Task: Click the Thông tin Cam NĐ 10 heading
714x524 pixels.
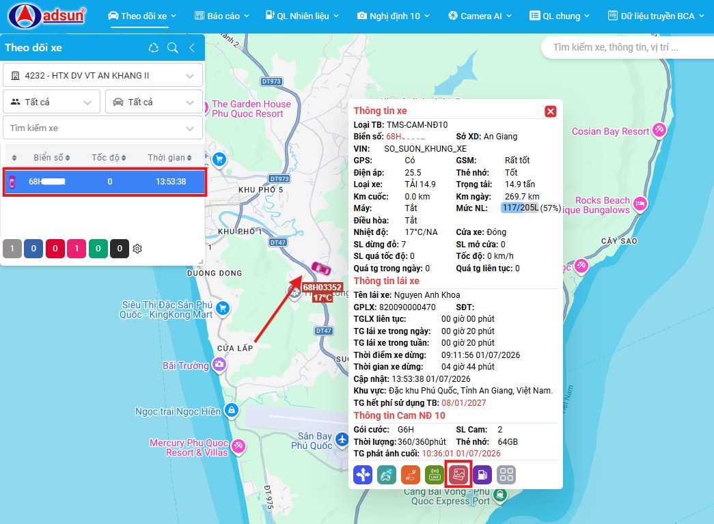Action: pyautogui.click(x=399, y=415)
